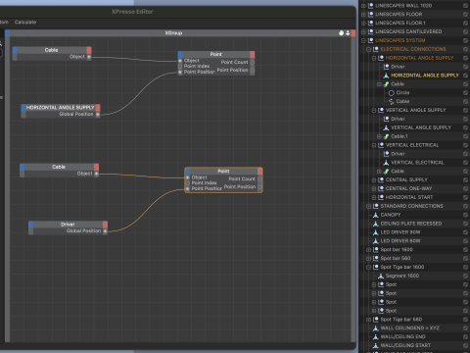Collapse the Spot Tige bar 1600 group
Image resolution: width=470 pixels, height=353 pixels.
pos(368,267)
